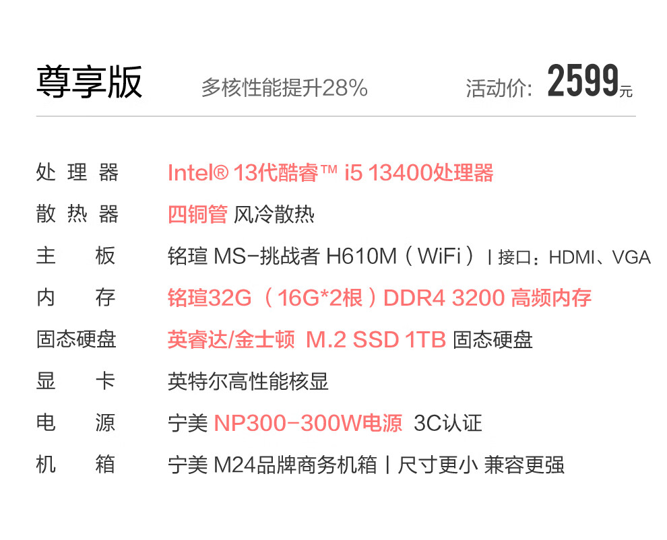Click the 固态硬盘 row label

[x=76, y=339]
